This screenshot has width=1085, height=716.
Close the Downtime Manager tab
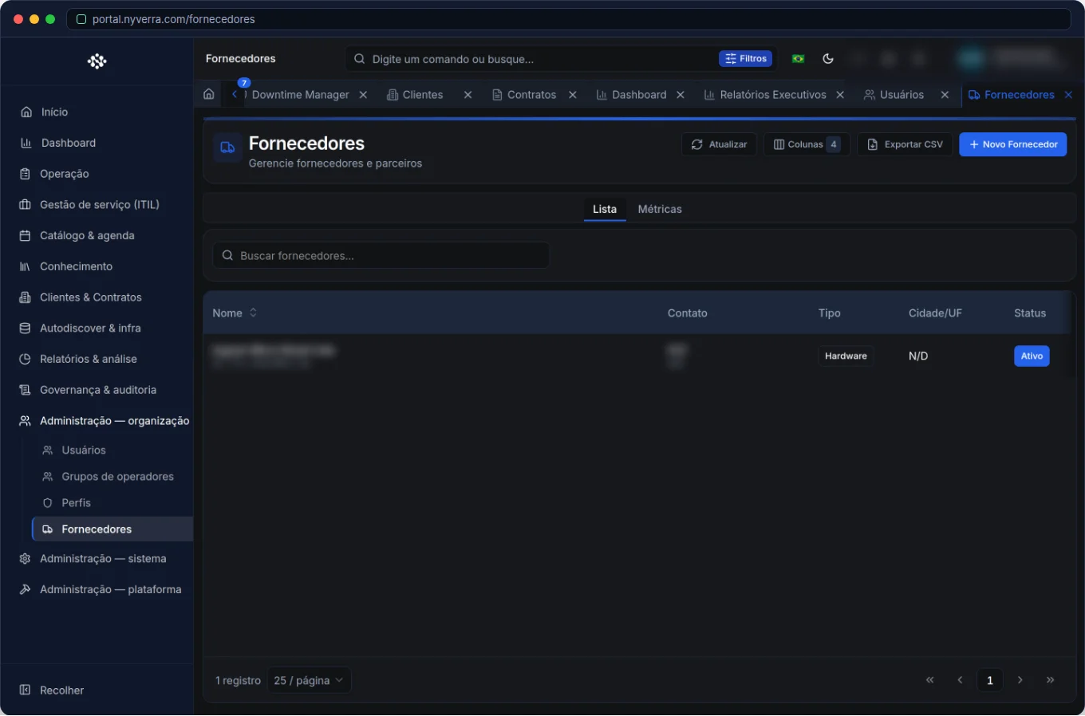[363, 95]
